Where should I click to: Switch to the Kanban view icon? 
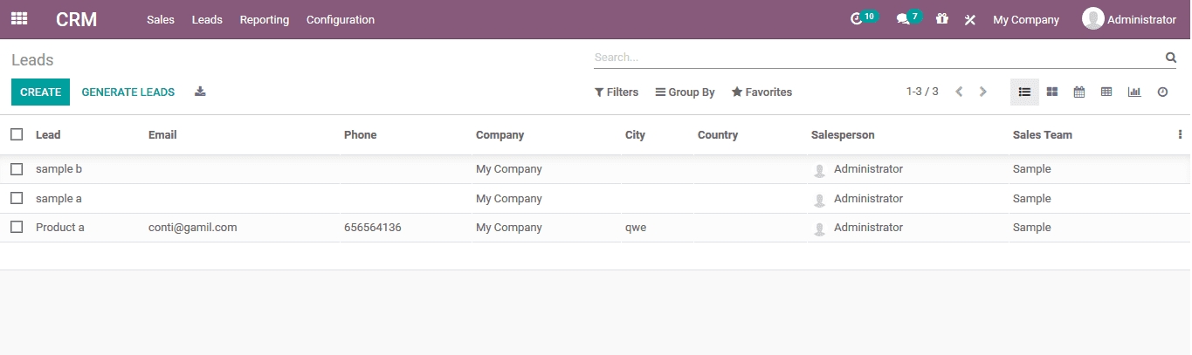[x=1052, y=92]
